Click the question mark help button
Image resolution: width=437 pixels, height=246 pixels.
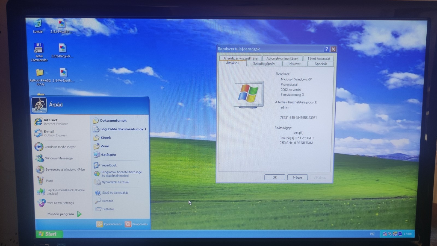326,49
